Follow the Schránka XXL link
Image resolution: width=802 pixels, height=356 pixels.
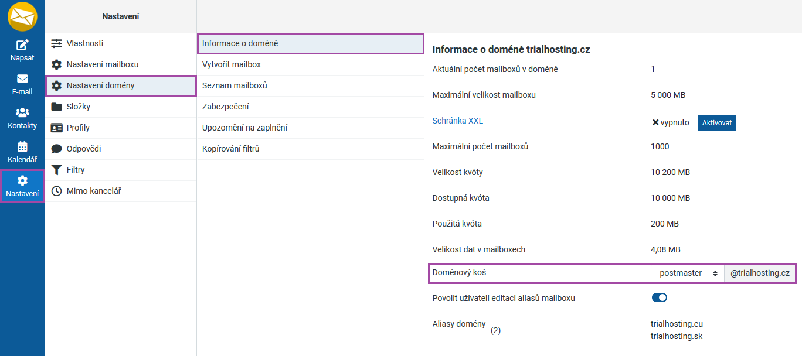[457, 121]
